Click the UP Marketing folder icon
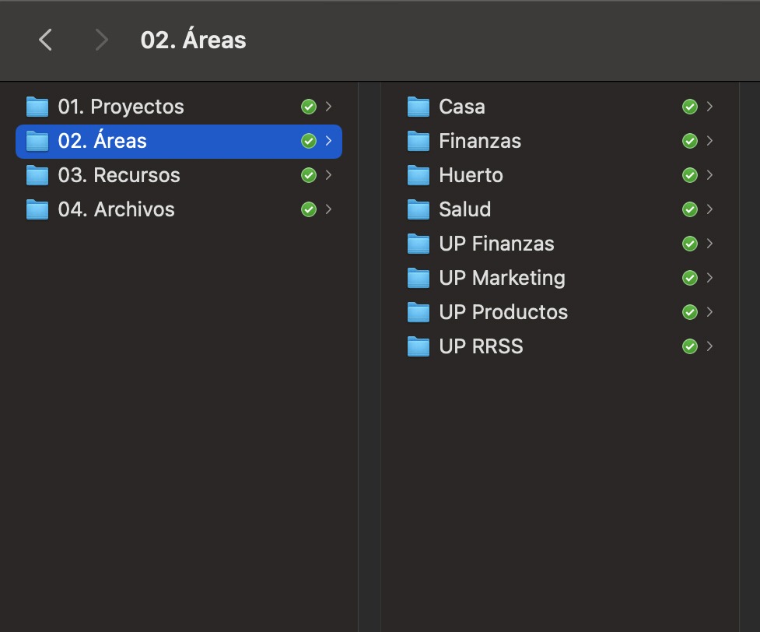760x632 pixels. [x=419, y=278]
